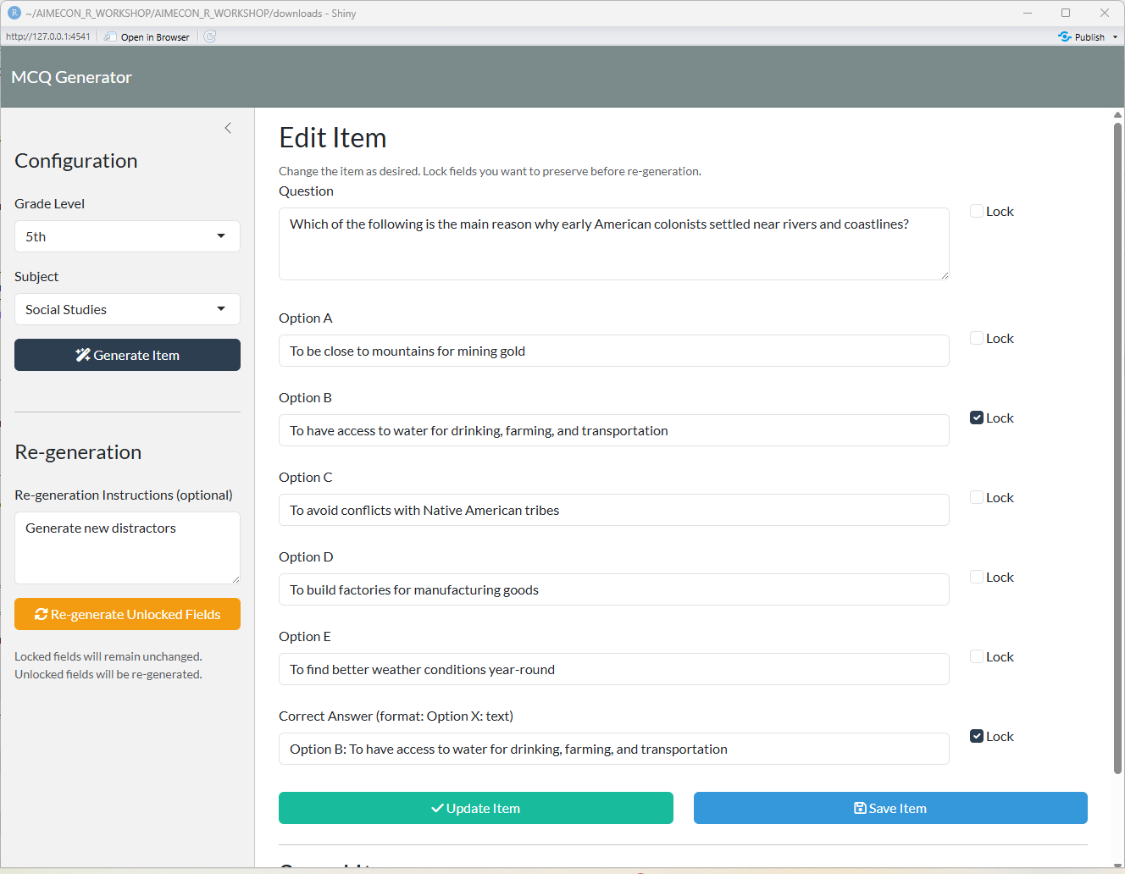Click the blue Save Item button

click(x=889, y=808)
